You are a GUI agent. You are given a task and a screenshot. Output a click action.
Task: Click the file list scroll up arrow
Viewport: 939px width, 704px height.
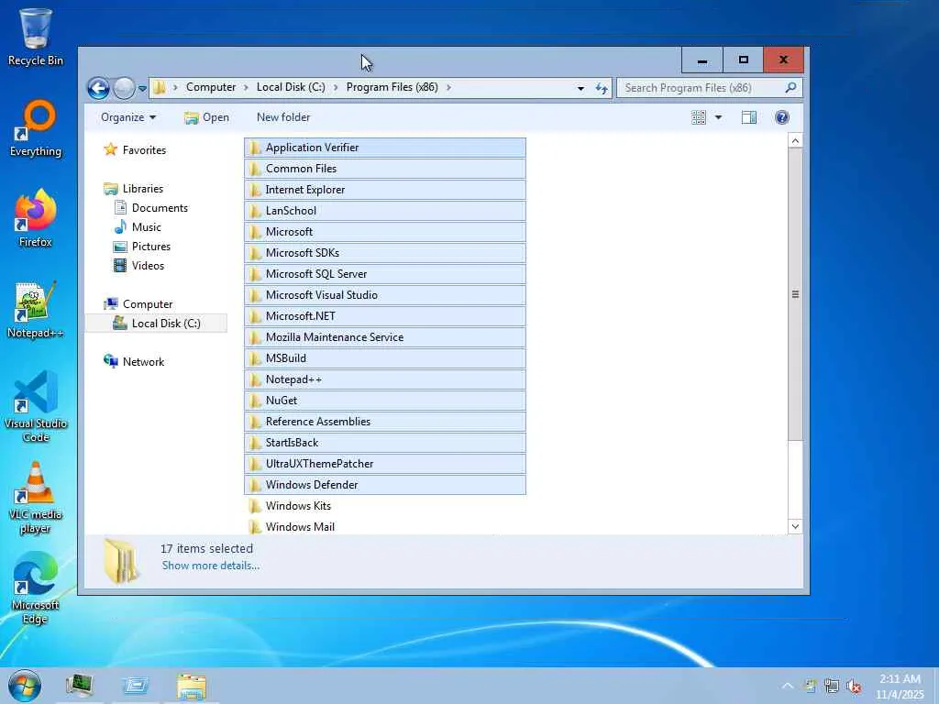795,140
